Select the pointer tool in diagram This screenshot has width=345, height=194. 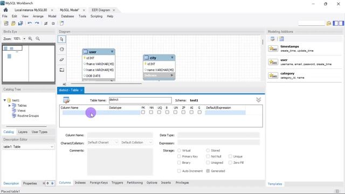pyautogui.click(x=61, y=39)
